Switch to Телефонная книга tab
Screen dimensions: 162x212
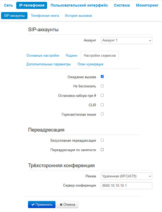(45, 16)
